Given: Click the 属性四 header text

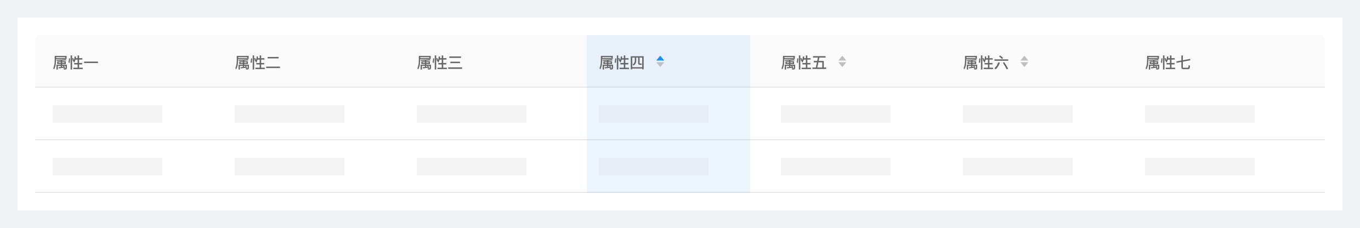Looking at the screenshot, I should [x=622, y=63].
